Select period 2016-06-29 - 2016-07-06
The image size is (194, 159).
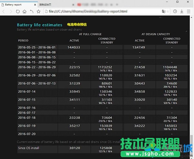tap(37, 75)
